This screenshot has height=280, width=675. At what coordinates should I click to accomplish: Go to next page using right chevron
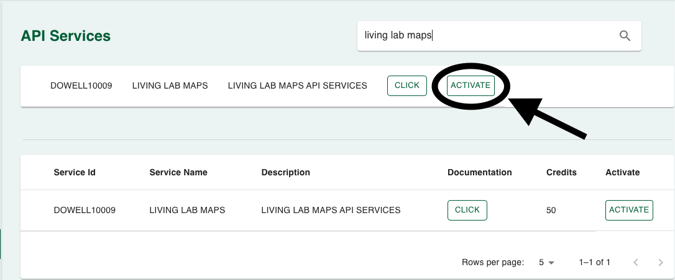pyautogui.click(x=661, y=263)
